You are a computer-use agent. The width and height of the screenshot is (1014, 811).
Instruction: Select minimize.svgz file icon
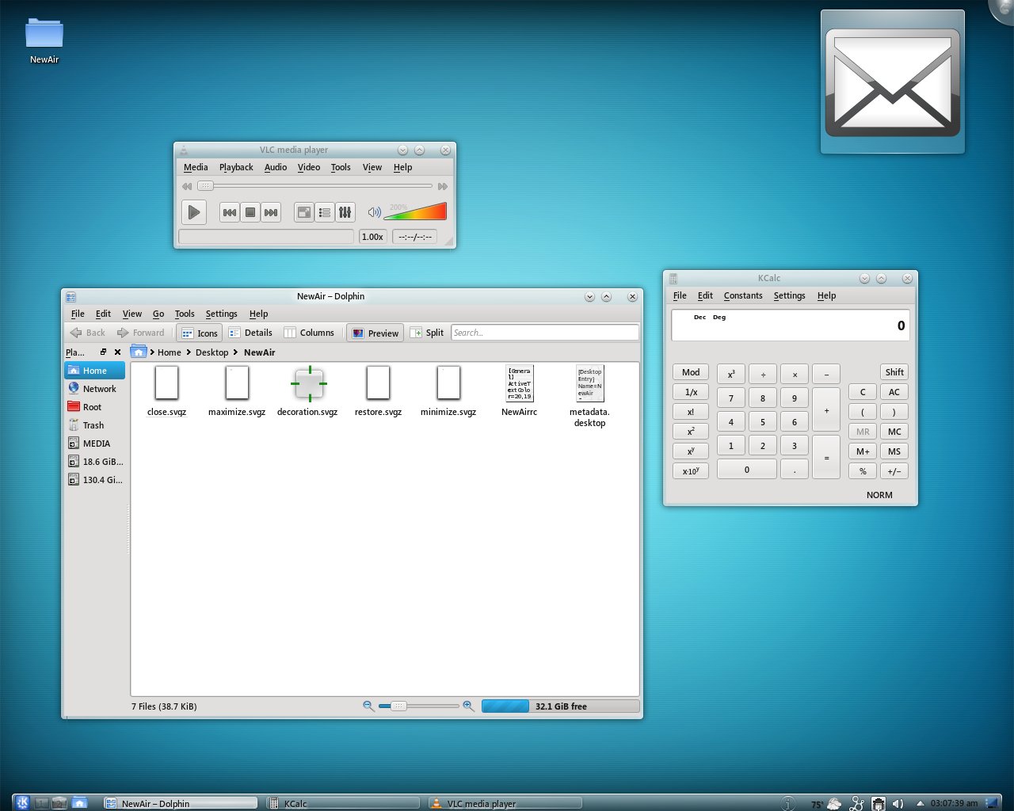click(448, 383)
